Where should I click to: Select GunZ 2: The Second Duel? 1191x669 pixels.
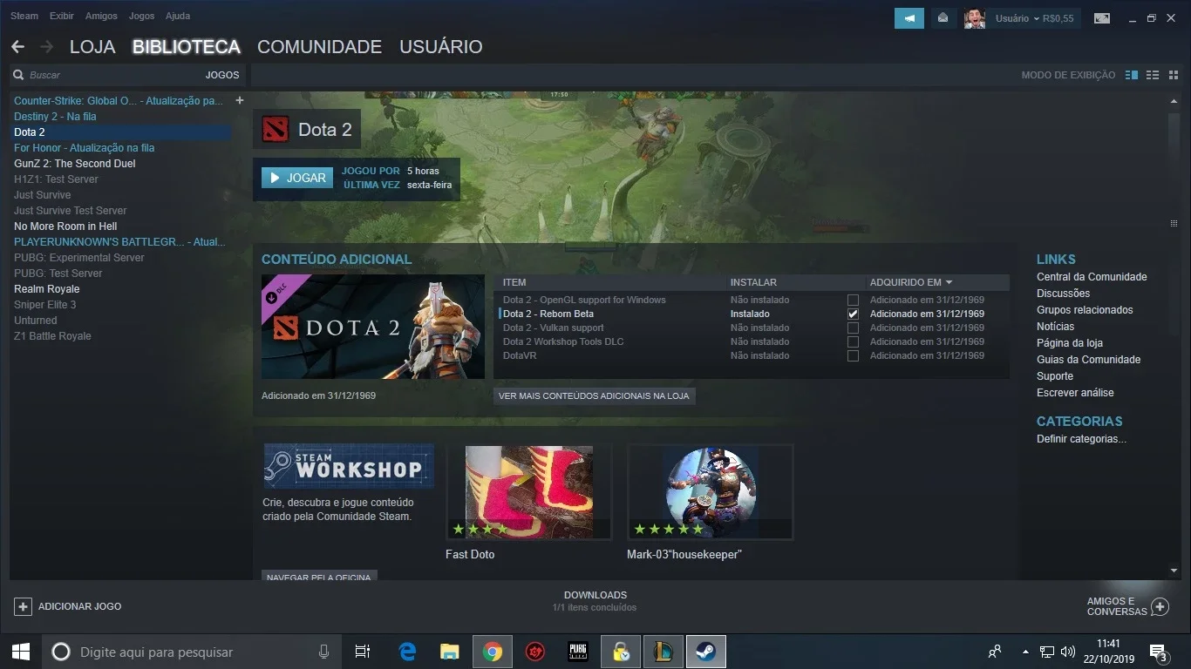pos(75,164)
